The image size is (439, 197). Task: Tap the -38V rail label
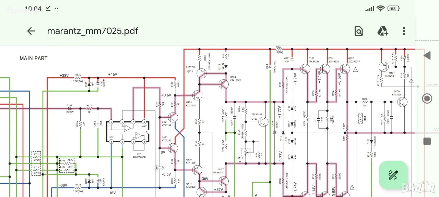coord(63,185)
